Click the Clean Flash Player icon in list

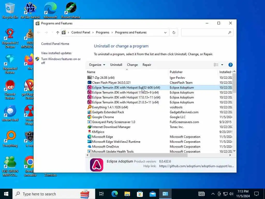(x=89, y=83)
